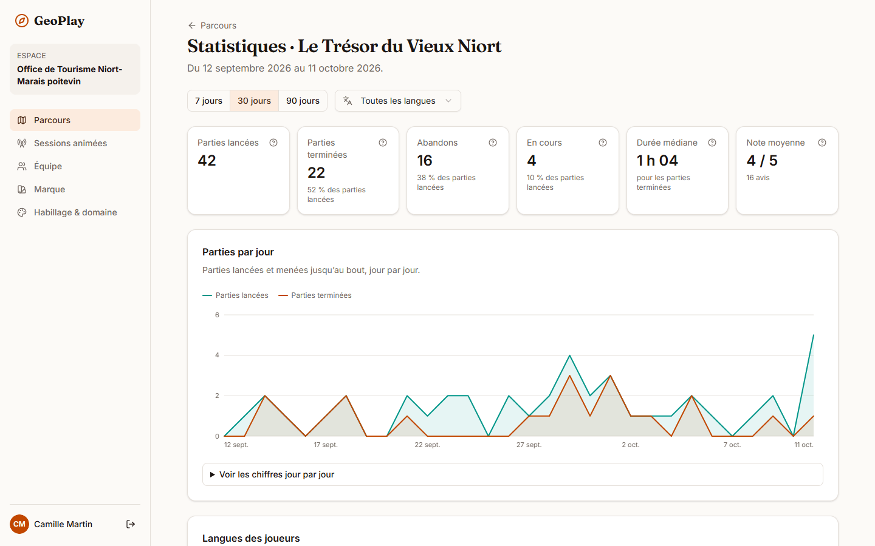Open Sessions animées in the sidebar
Screen dimensions: 875x546
pyautogui.click(x=75, y=143)
